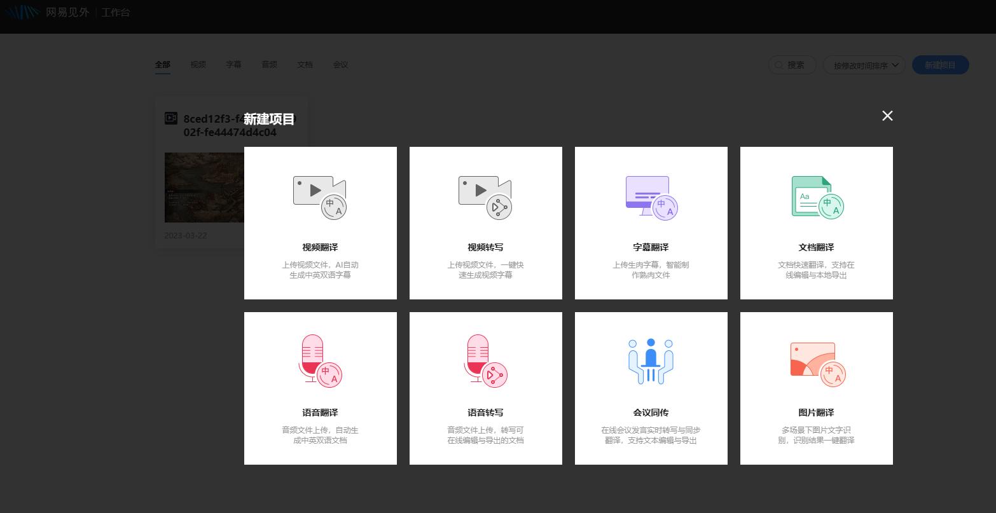The height and width of the screenshot is (513, 996).
Task: Click the project video thumbnail
Action: (204, 188)
